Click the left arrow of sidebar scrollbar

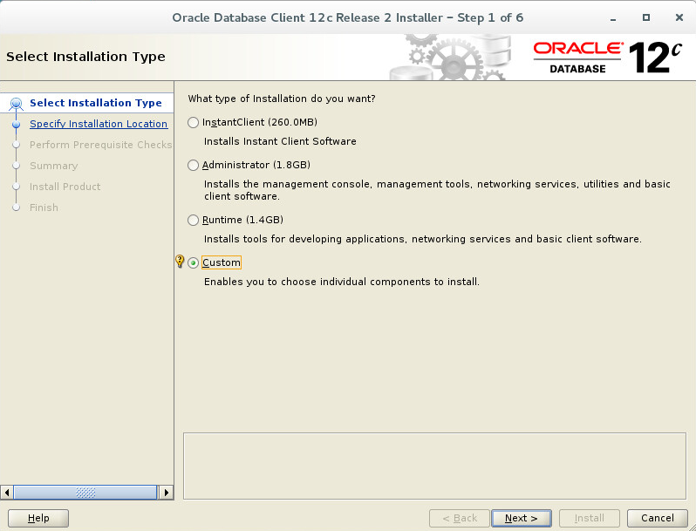(x=7, y=493)
